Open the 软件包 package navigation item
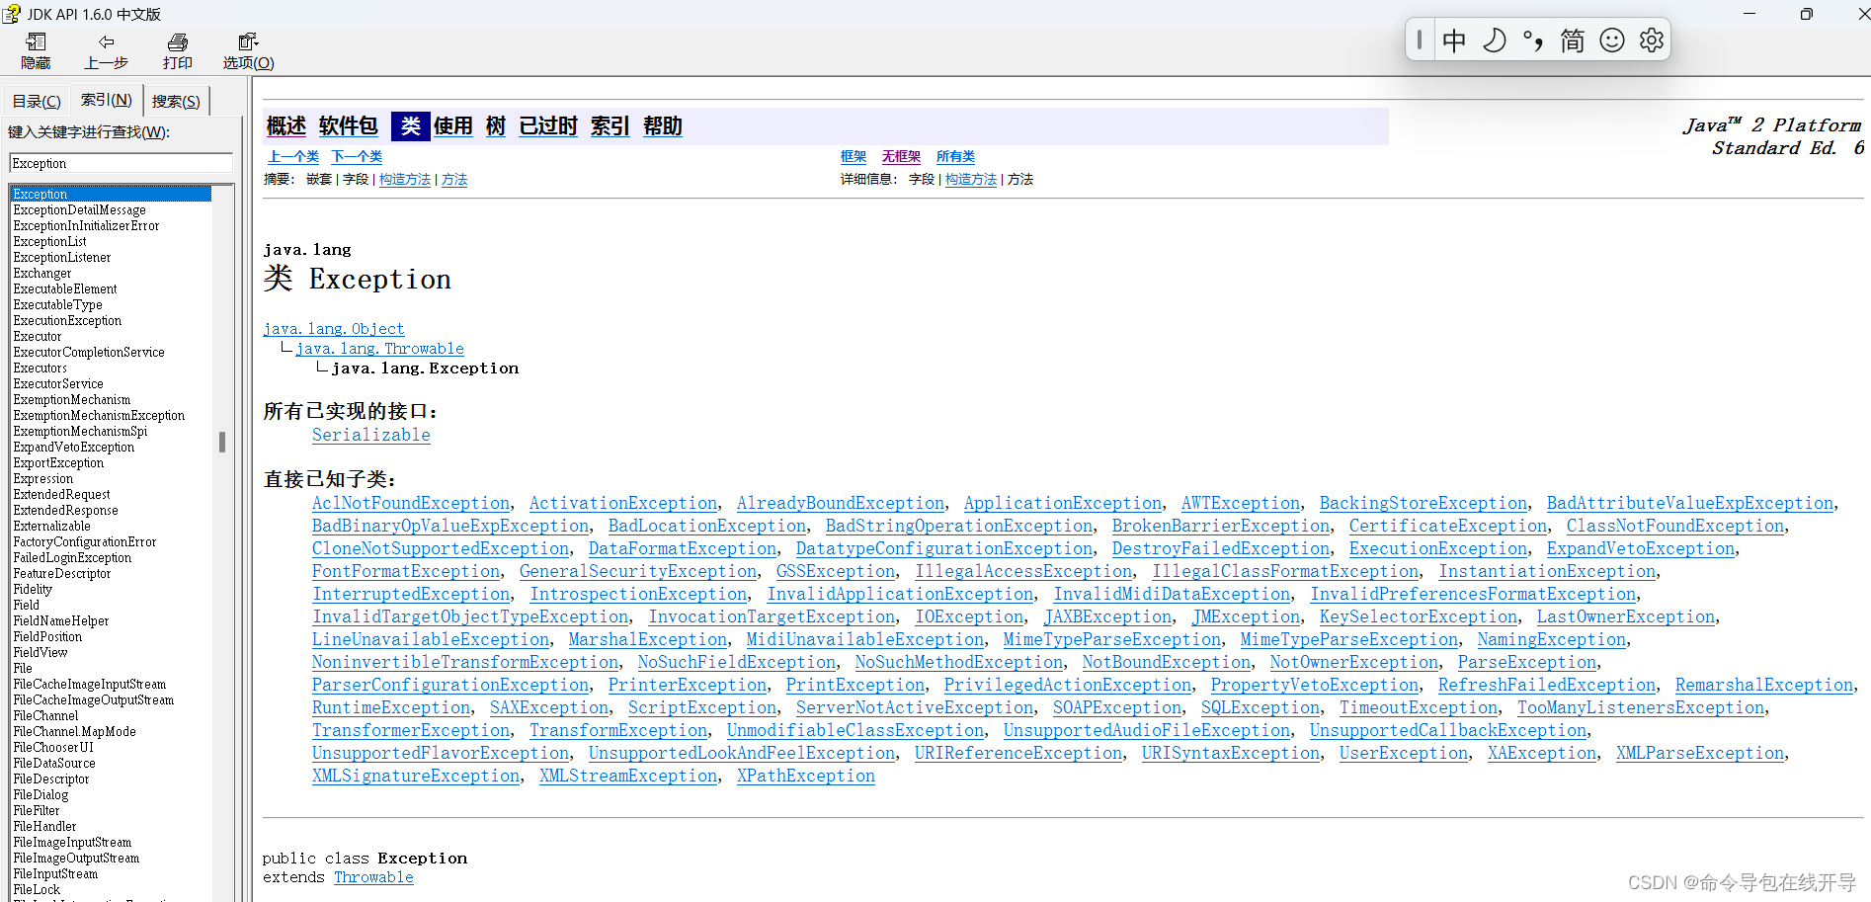This screenshot has height=902, width=1871. 349,126
